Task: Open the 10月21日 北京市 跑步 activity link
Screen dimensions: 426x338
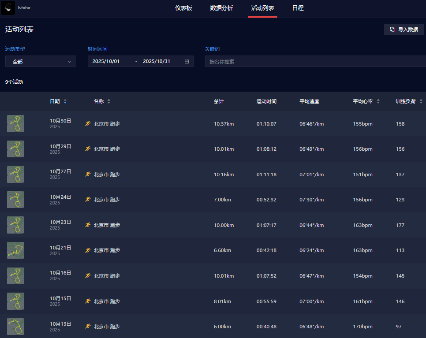Action: (107, 250)
